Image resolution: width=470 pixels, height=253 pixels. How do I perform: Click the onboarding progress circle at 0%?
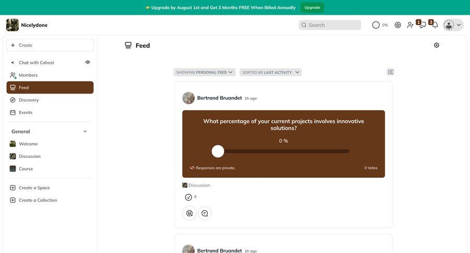(x=376, y=25)
